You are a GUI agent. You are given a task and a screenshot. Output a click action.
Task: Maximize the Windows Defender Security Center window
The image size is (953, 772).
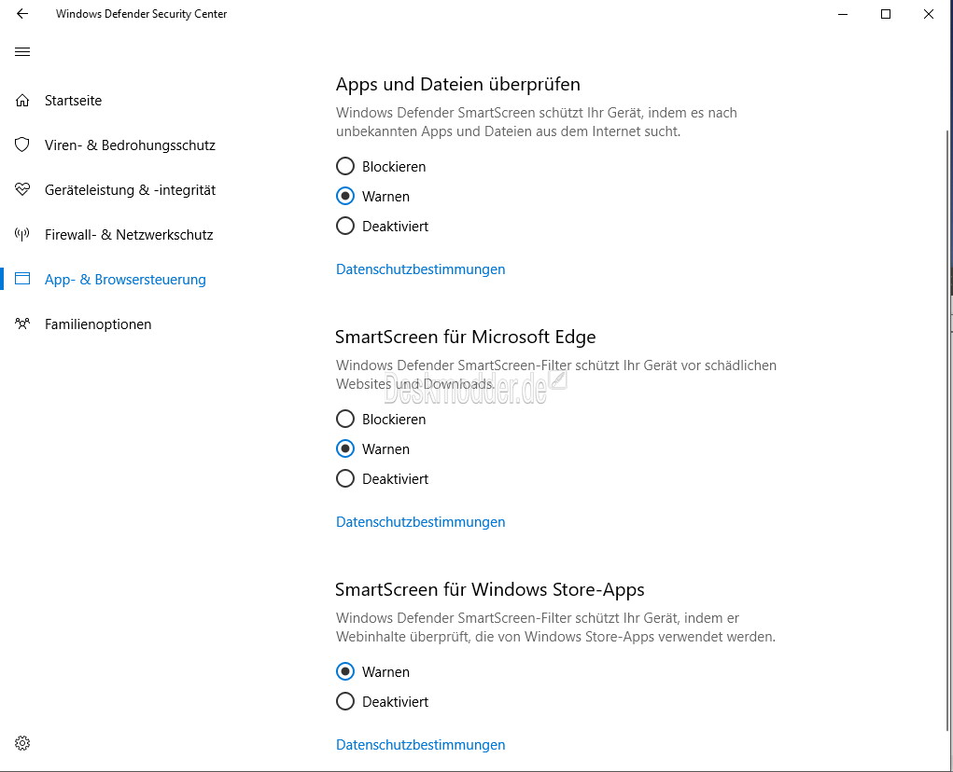[886, 13]
